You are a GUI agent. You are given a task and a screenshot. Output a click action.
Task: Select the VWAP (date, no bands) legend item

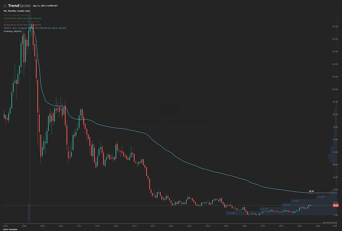35,28
